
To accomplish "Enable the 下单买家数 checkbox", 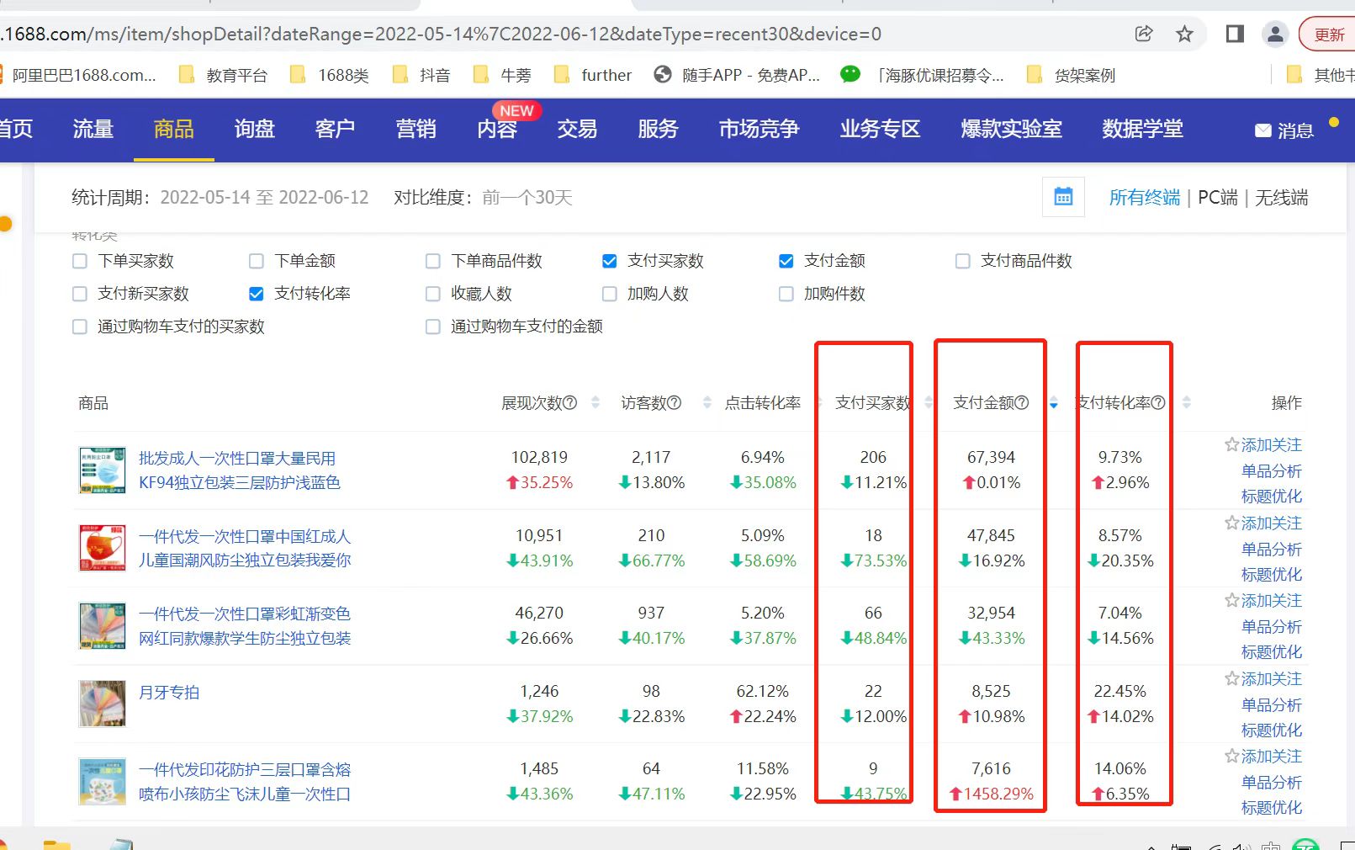I will pos(80,261).
